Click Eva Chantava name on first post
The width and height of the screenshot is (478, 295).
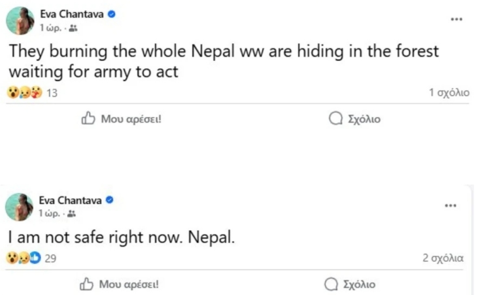(72, 14)
